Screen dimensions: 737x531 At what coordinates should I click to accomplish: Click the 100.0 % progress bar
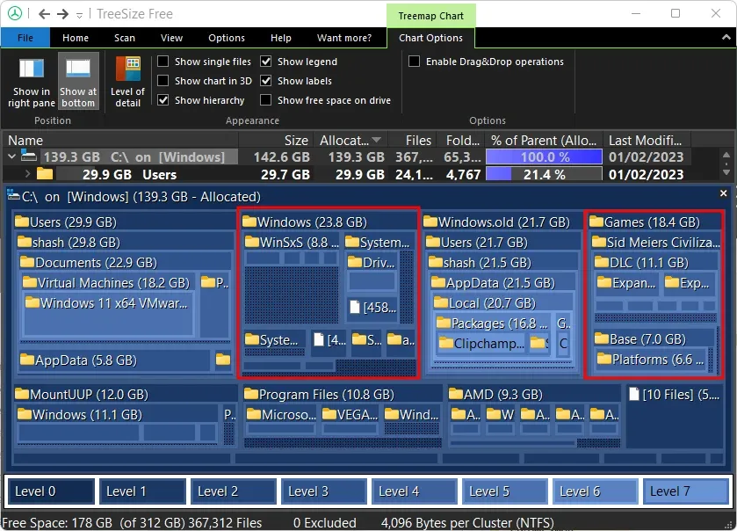(543, 156)
